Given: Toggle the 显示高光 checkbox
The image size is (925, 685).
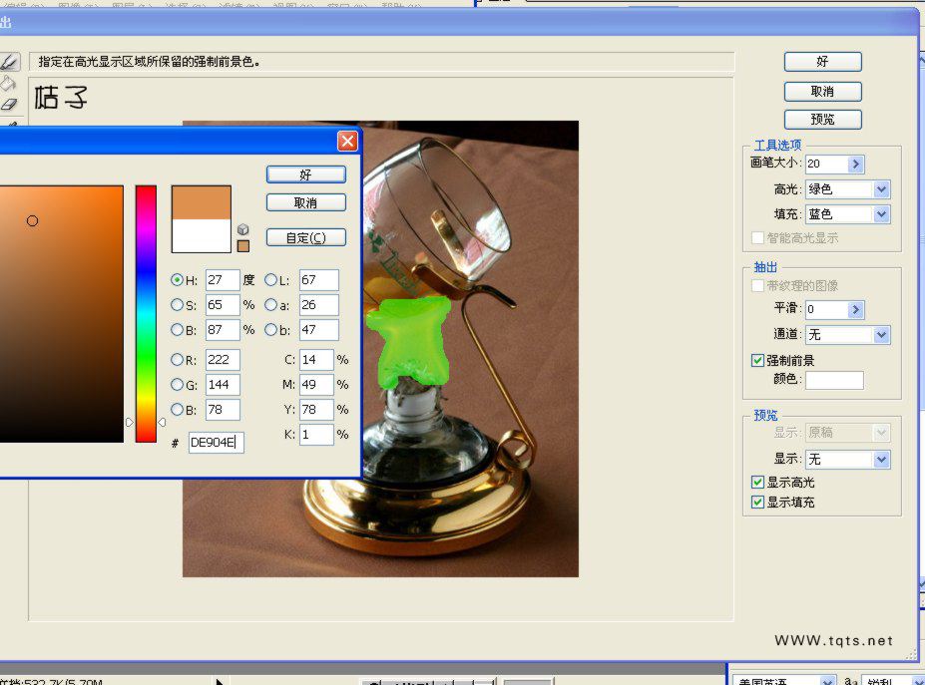Looking at the screenshot, I should [x=758, y=483].
